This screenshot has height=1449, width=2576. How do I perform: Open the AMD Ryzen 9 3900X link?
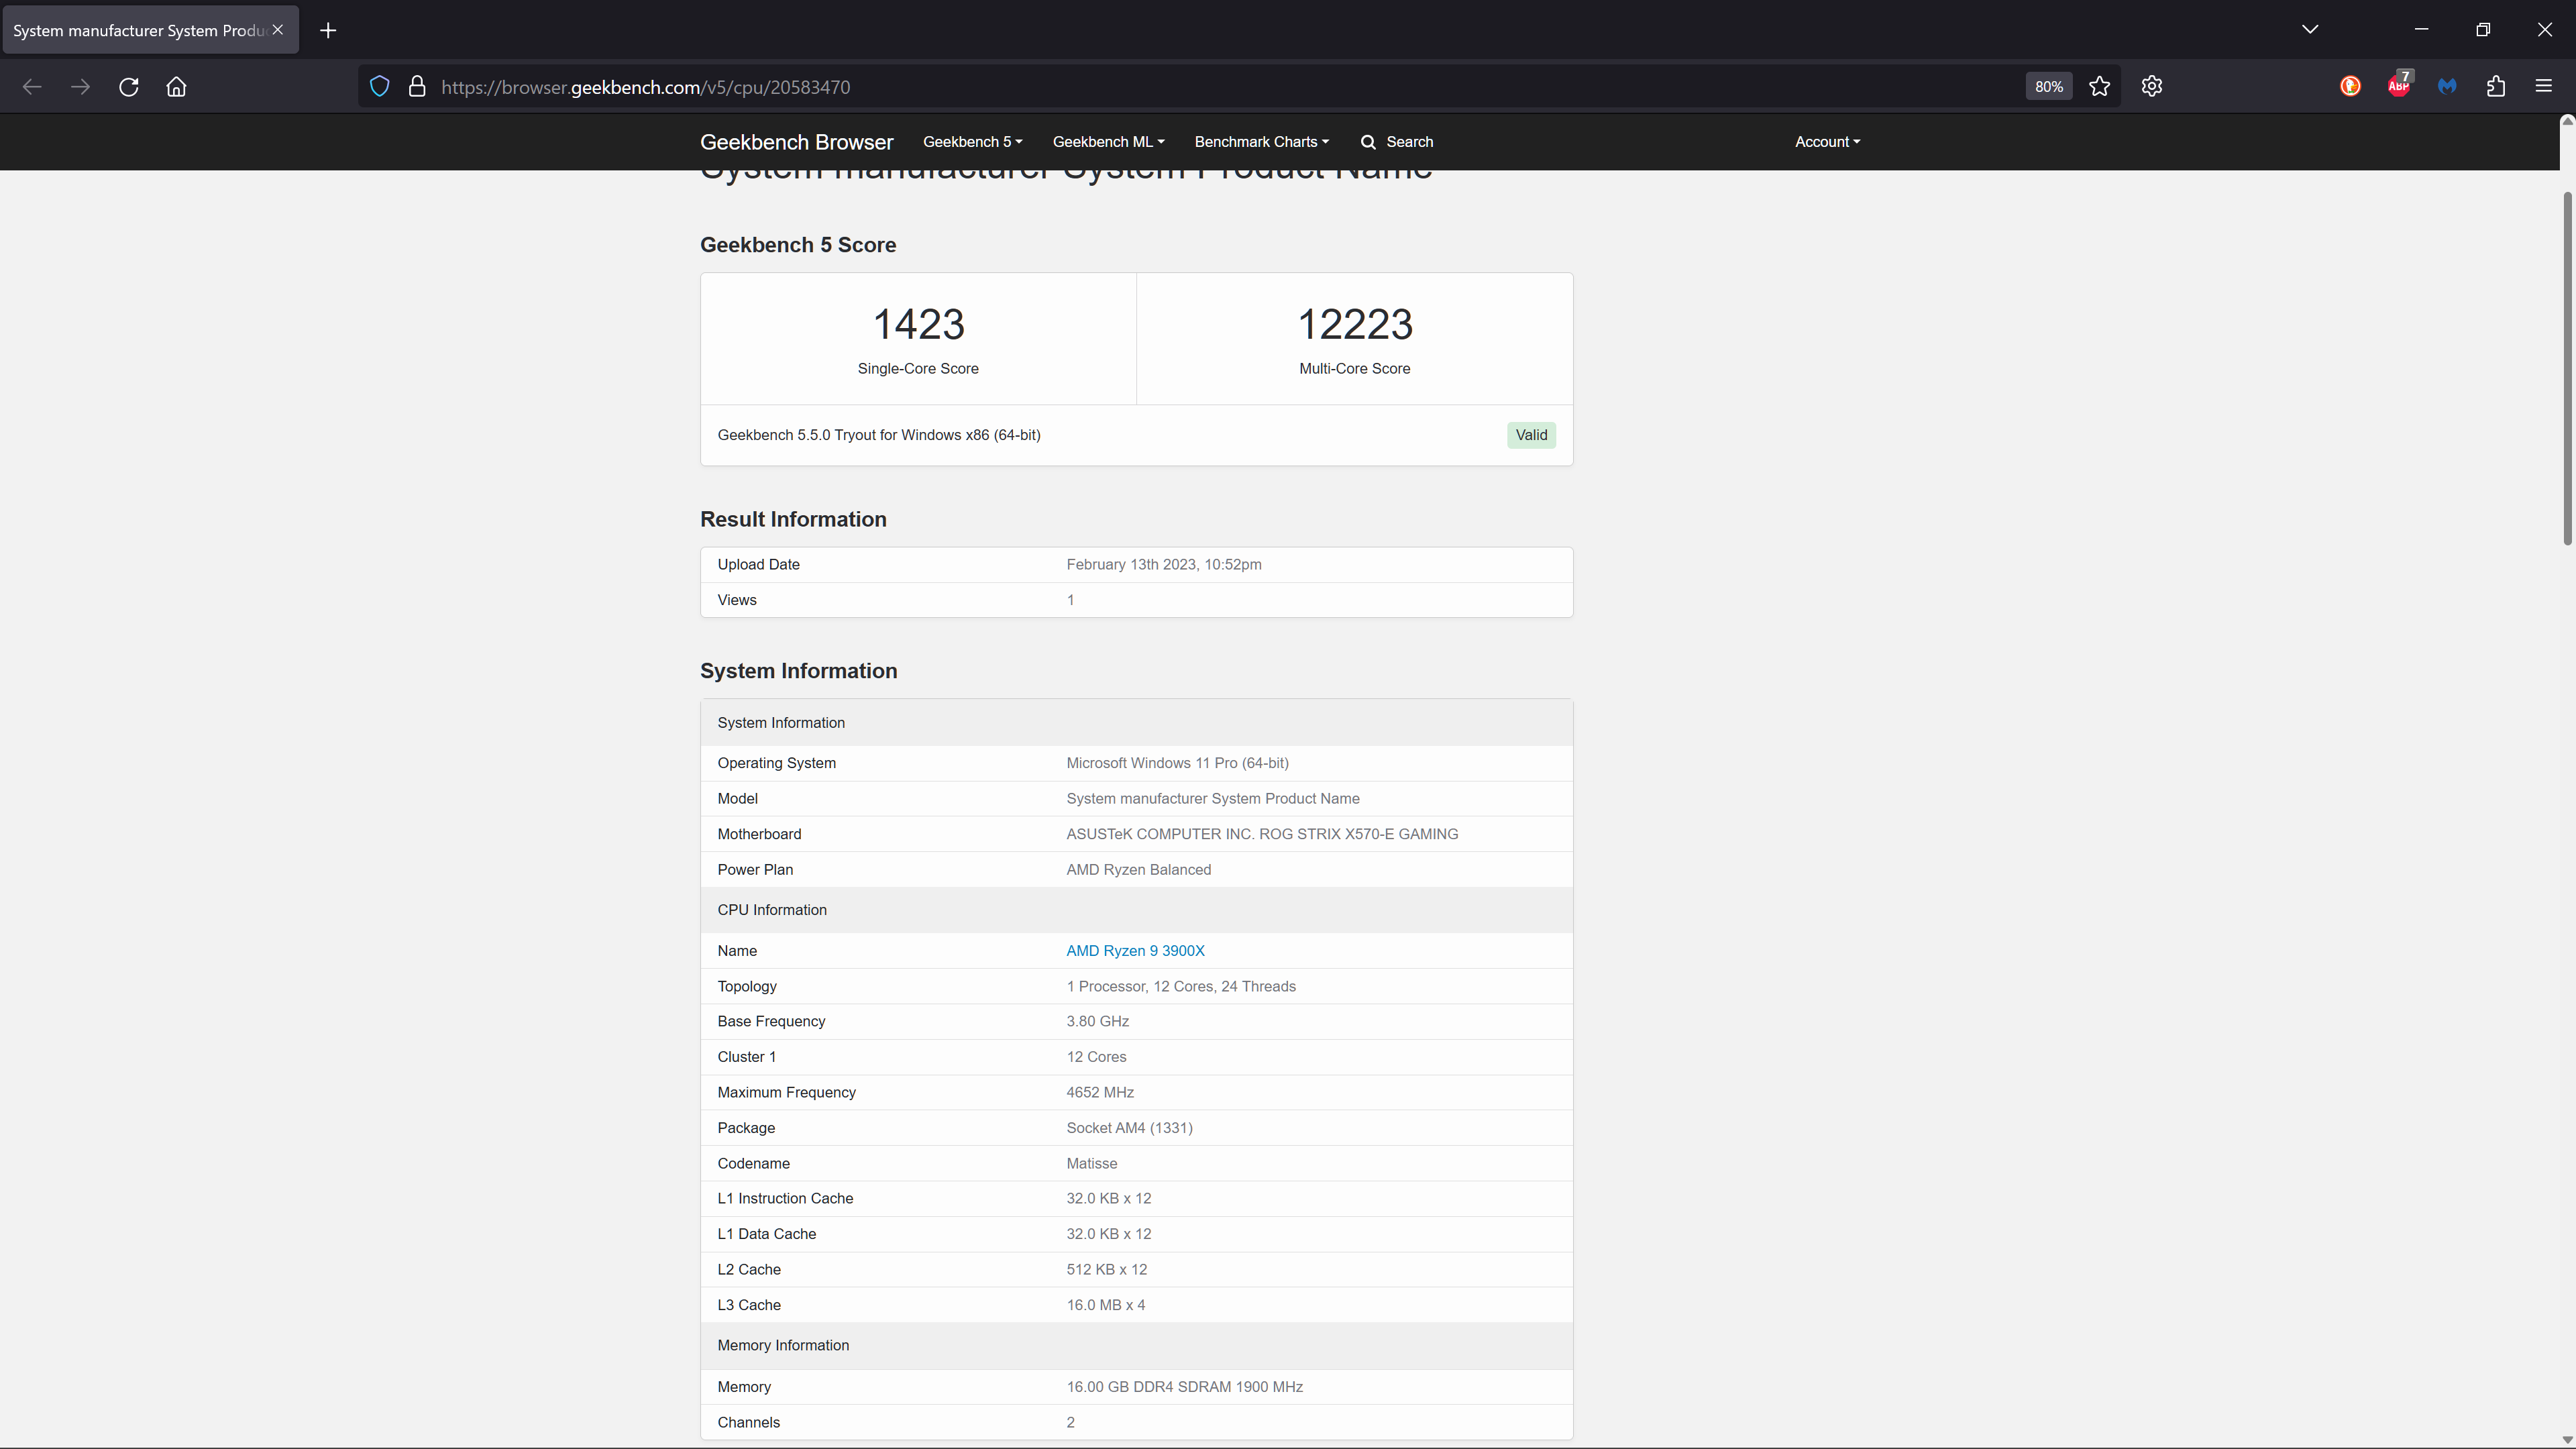point(1135,951)
